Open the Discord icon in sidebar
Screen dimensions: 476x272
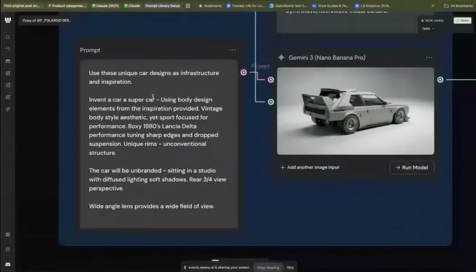click(x=8, y=265)
